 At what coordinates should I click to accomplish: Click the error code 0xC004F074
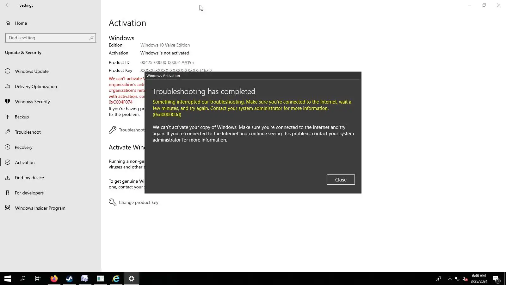click(120, 102)
